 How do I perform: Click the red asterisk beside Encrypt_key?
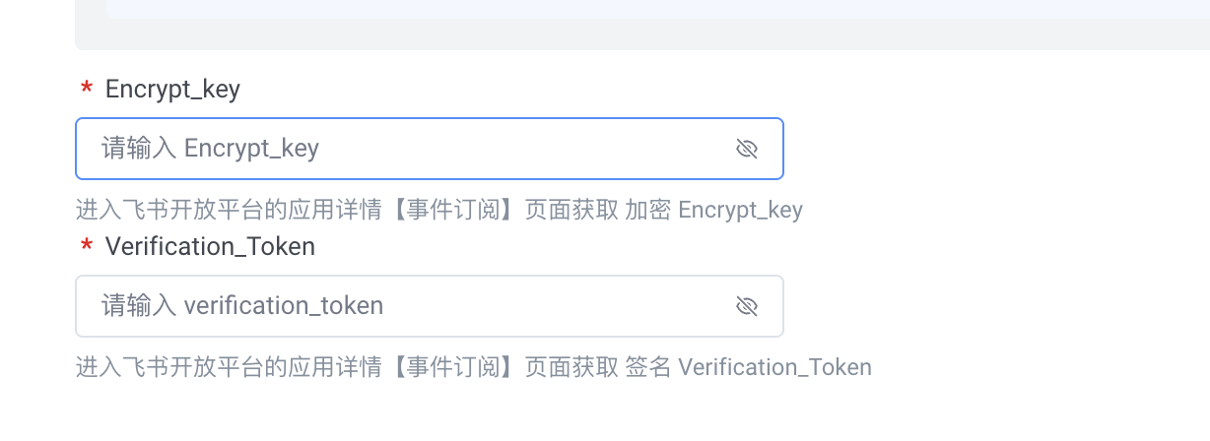click(86, 91)
